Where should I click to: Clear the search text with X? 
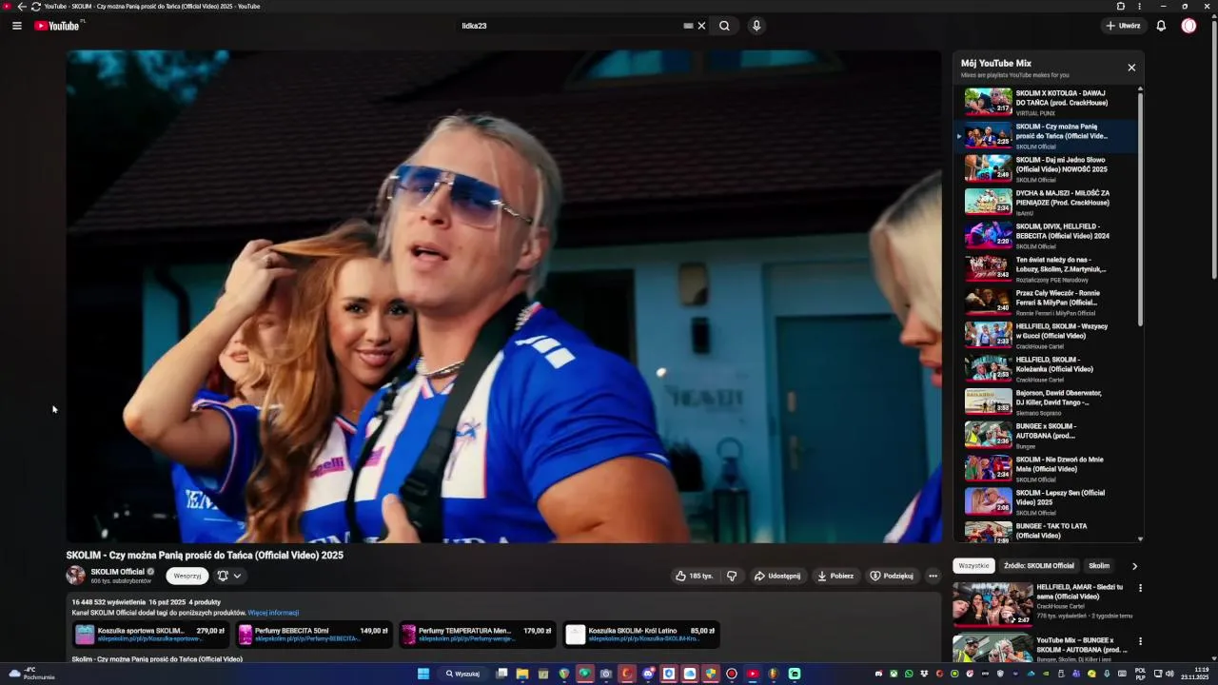[x=701, y=26]
